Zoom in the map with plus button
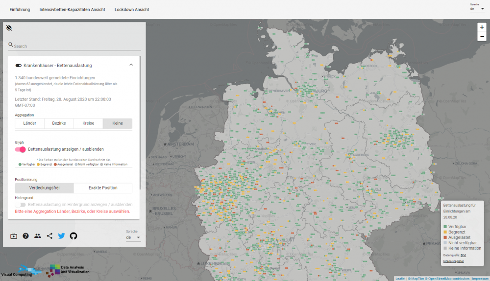The width and height of the screenshot is (490, 281). tap(482, 28)
